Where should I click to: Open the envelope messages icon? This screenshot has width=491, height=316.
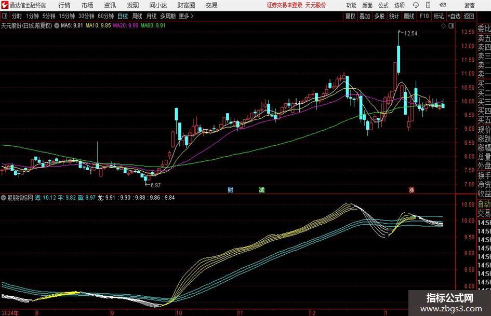[x=443, y=5]
